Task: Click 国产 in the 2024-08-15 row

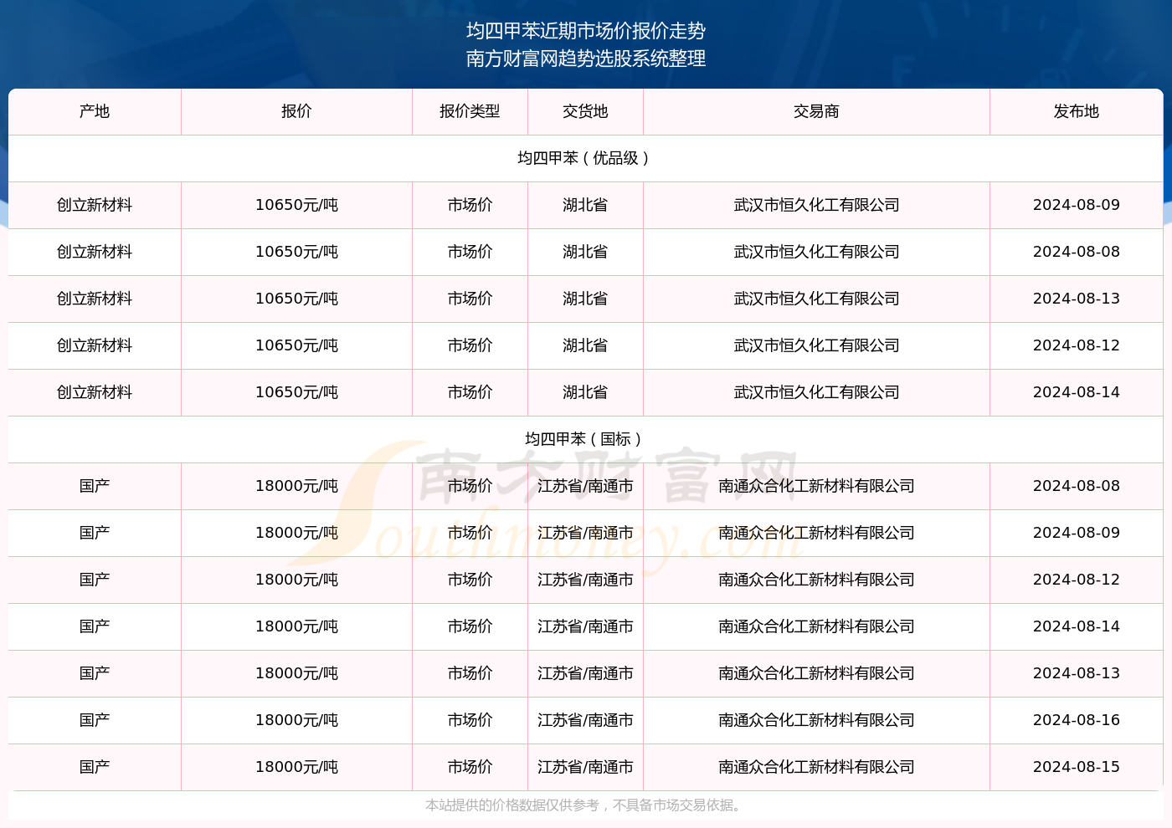Action: point(95,767)
